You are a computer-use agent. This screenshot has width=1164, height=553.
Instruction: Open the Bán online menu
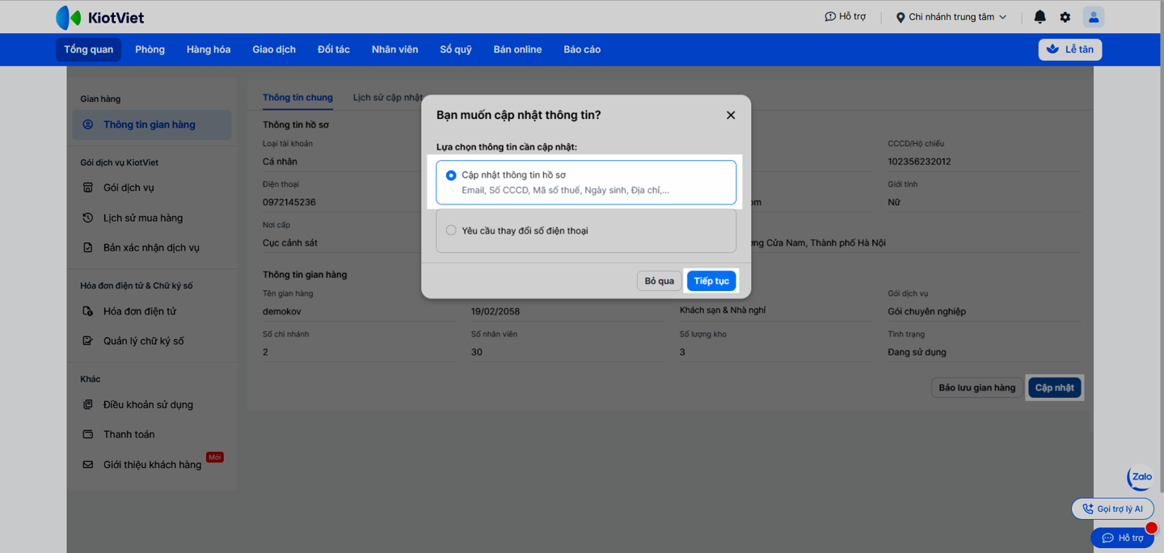point(518,49)
